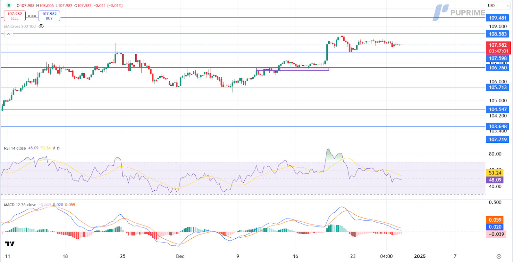Click the 04:00 label on time axis
The height and width of the screenshot is (262, 513).
(x=386, y=256)
